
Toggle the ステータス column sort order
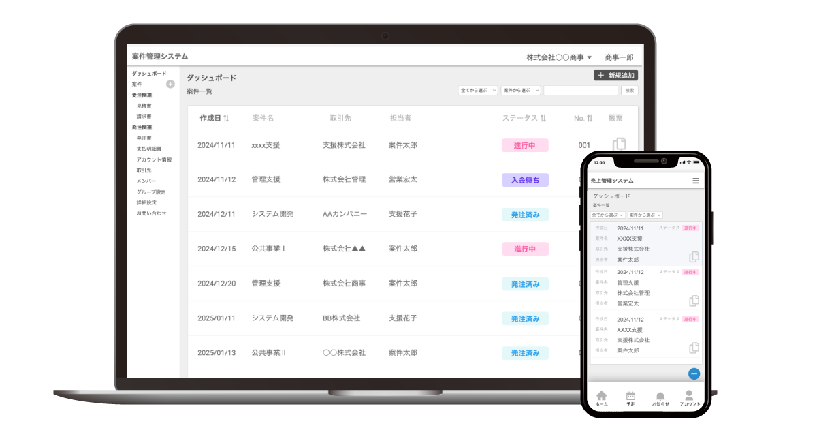pos(545,118)
